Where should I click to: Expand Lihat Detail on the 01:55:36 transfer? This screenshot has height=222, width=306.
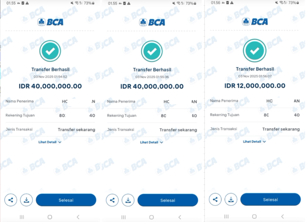coord(151,142)
